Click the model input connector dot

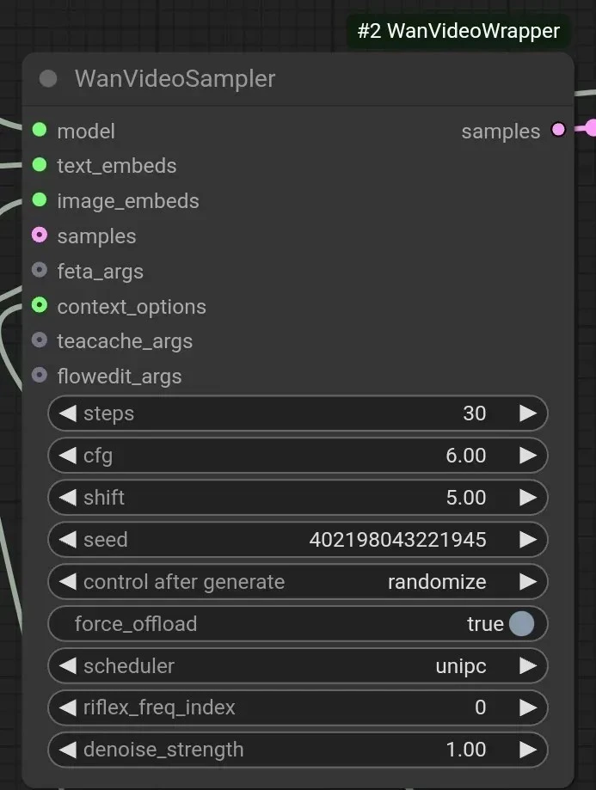pos(40,131)
